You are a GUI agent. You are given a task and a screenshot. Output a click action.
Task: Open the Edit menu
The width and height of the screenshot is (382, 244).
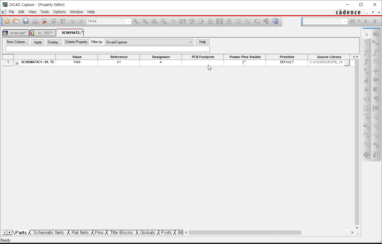21,12
